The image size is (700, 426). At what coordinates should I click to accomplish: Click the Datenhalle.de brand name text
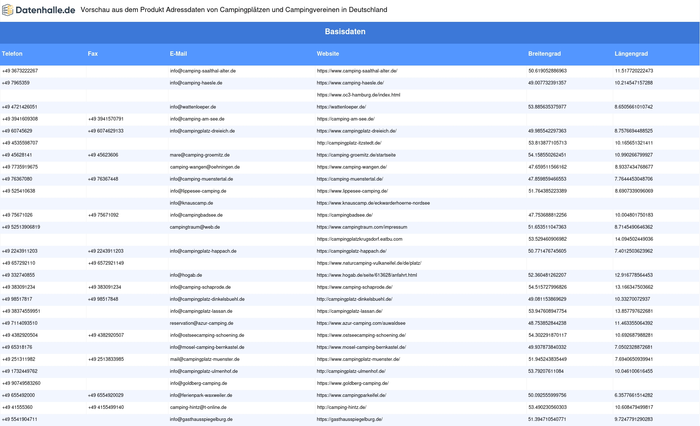coord(45,10)
